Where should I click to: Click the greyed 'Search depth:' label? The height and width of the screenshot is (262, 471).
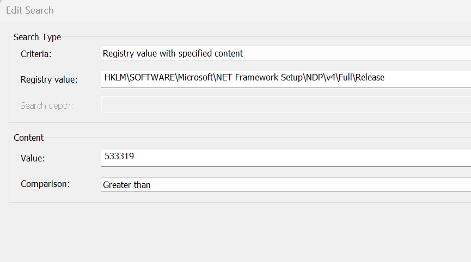(x=46, y=105)
